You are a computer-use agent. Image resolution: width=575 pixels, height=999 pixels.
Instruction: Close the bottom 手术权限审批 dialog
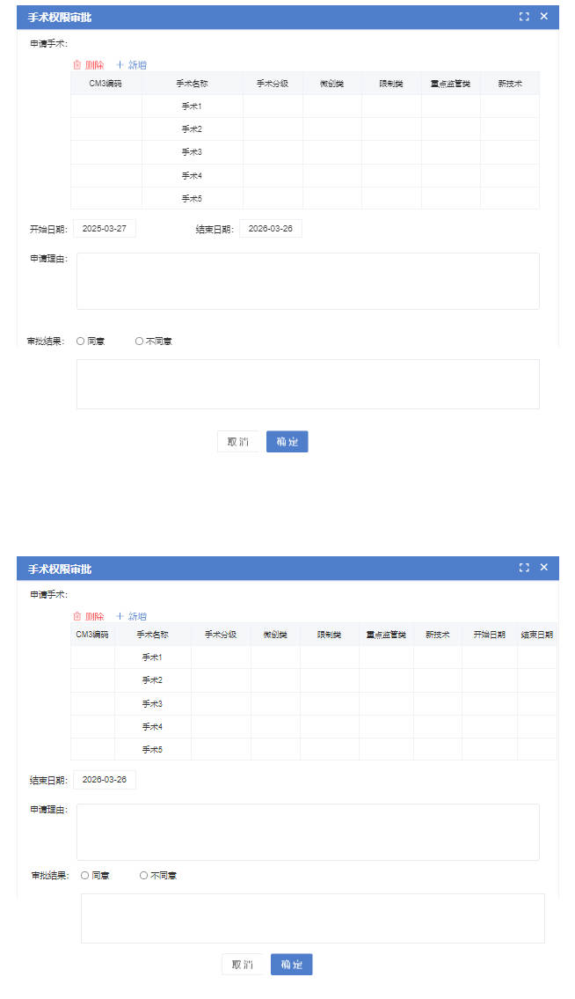pyautogui.click(x=544, y=567)
